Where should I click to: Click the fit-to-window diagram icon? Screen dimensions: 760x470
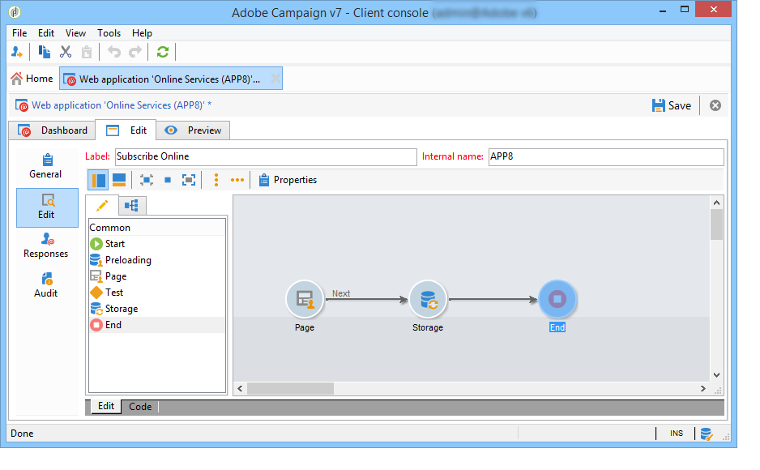tap(189, 180)
